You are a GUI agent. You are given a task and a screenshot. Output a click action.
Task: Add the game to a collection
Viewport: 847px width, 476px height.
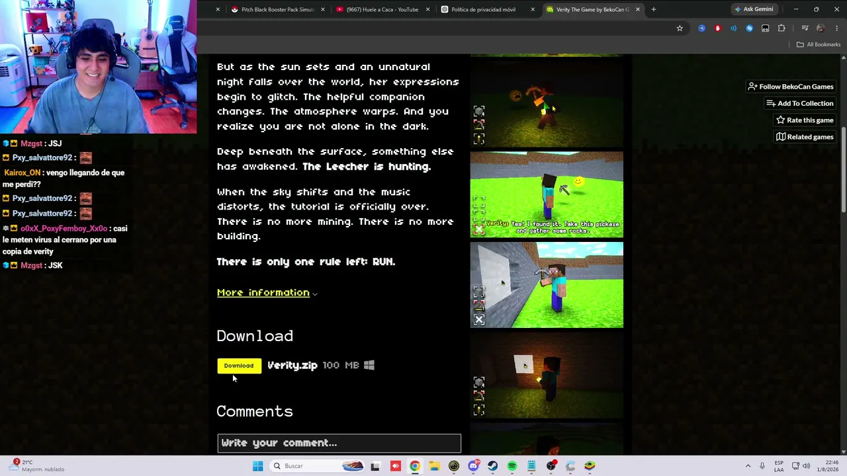[799, 103]
